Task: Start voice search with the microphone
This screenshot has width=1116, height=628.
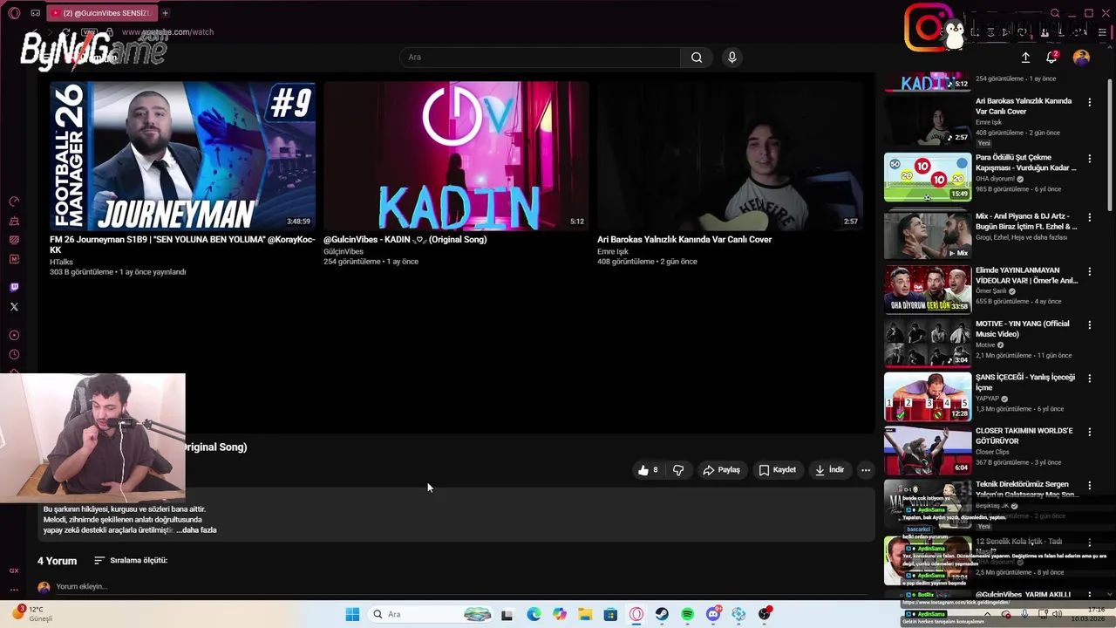Action: 732,58
